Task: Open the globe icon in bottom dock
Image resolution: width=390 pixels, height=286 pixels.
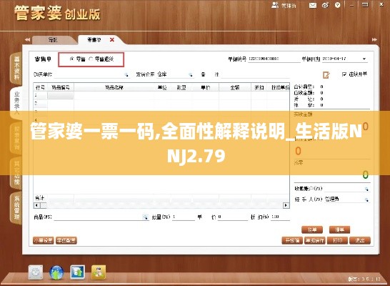Action: pos(56,272)
